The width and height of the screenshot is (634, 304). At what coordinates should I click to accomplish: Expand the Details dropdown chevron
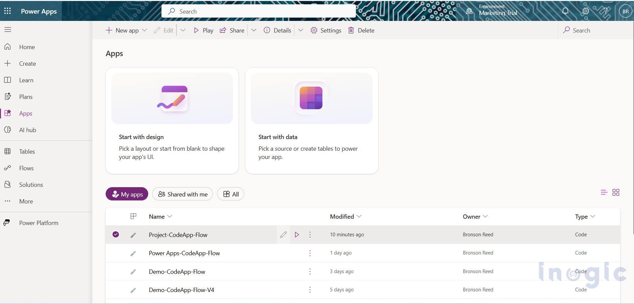click(x=300, y=30)
